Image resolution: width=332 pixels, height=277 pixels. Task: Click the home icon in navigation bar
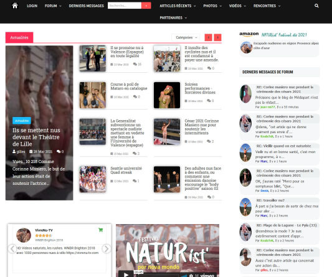(x=15, y=6)
